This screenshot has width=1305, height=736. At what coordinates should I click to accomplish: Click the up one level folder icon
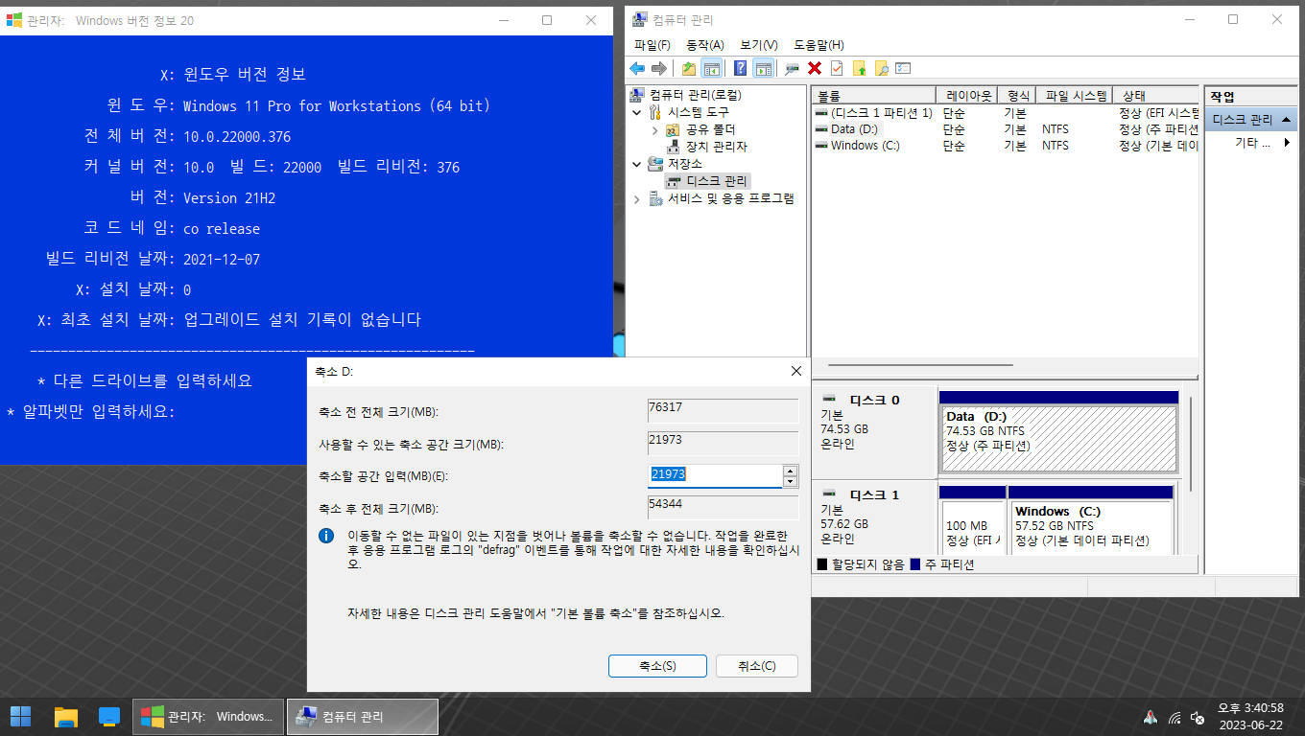[689, 68]
